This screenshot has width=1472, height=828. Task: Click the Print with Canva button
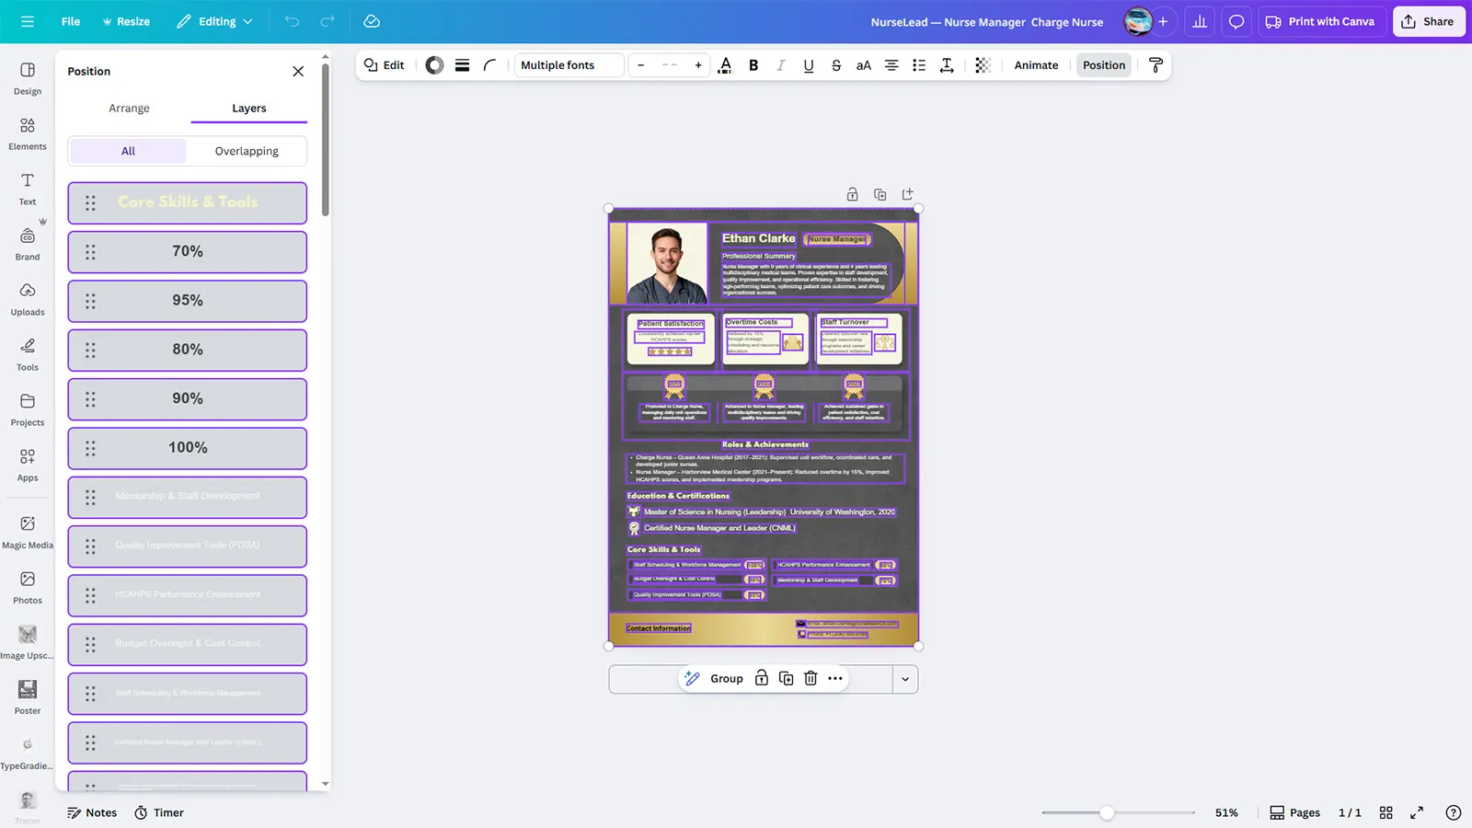(x=1320, y=21)
